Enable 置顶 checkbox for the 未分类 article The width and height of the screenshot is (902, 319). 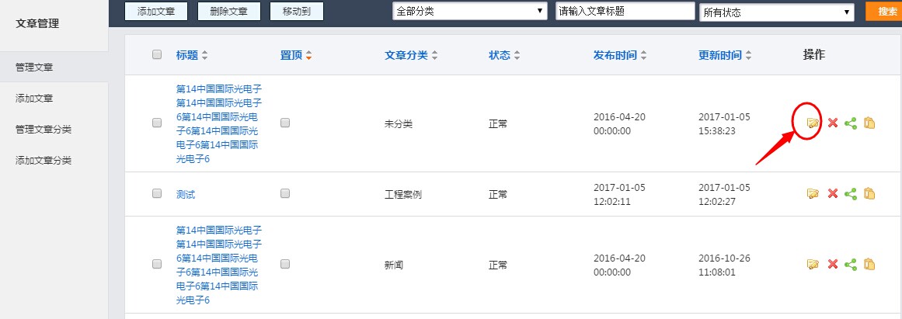point(285,123)
